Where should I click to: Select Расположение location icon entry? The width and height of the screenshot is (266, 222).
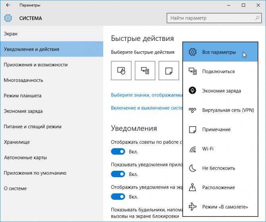220,187
